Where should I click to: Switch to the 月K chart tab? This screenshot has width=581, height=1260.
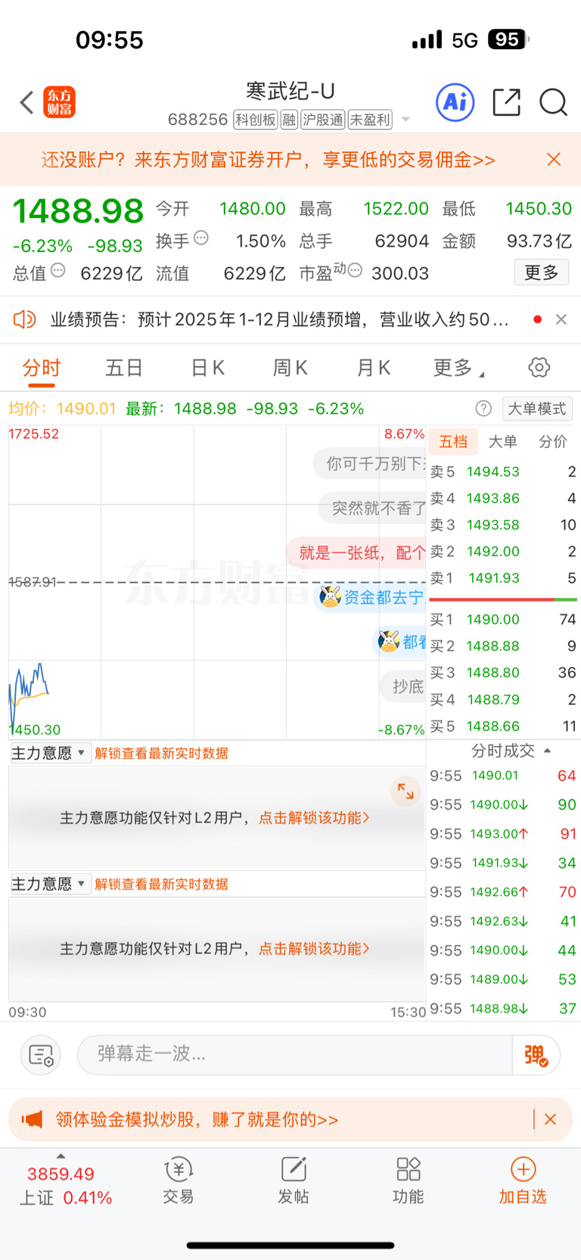coord(374,369)
